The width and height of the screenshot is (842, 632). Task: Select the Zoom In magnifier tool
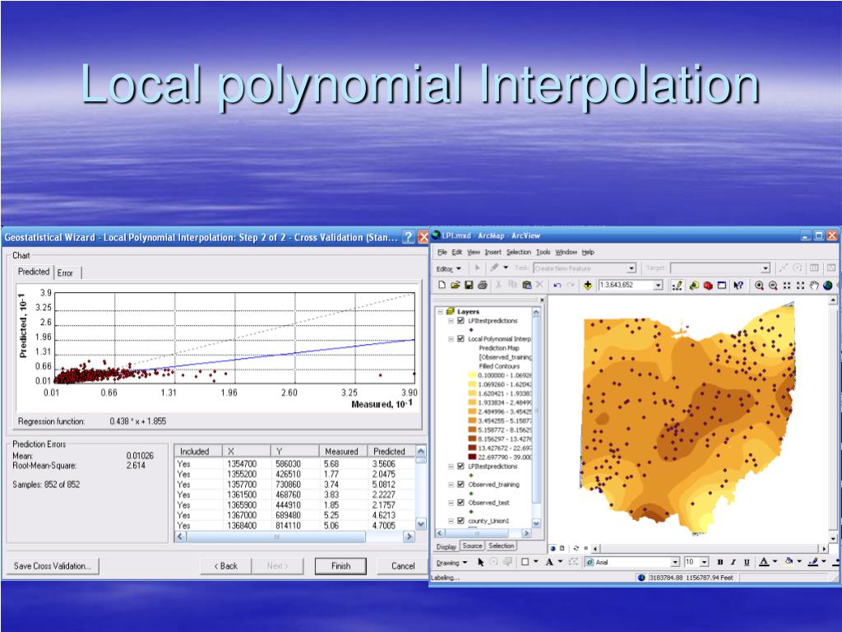click(759, 286)
